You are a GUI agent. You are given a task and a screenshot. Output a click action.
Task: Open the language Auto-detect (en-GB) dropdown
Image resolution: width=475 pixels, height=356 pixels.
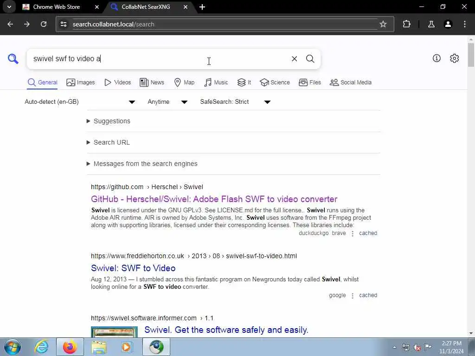pos(80,102)
